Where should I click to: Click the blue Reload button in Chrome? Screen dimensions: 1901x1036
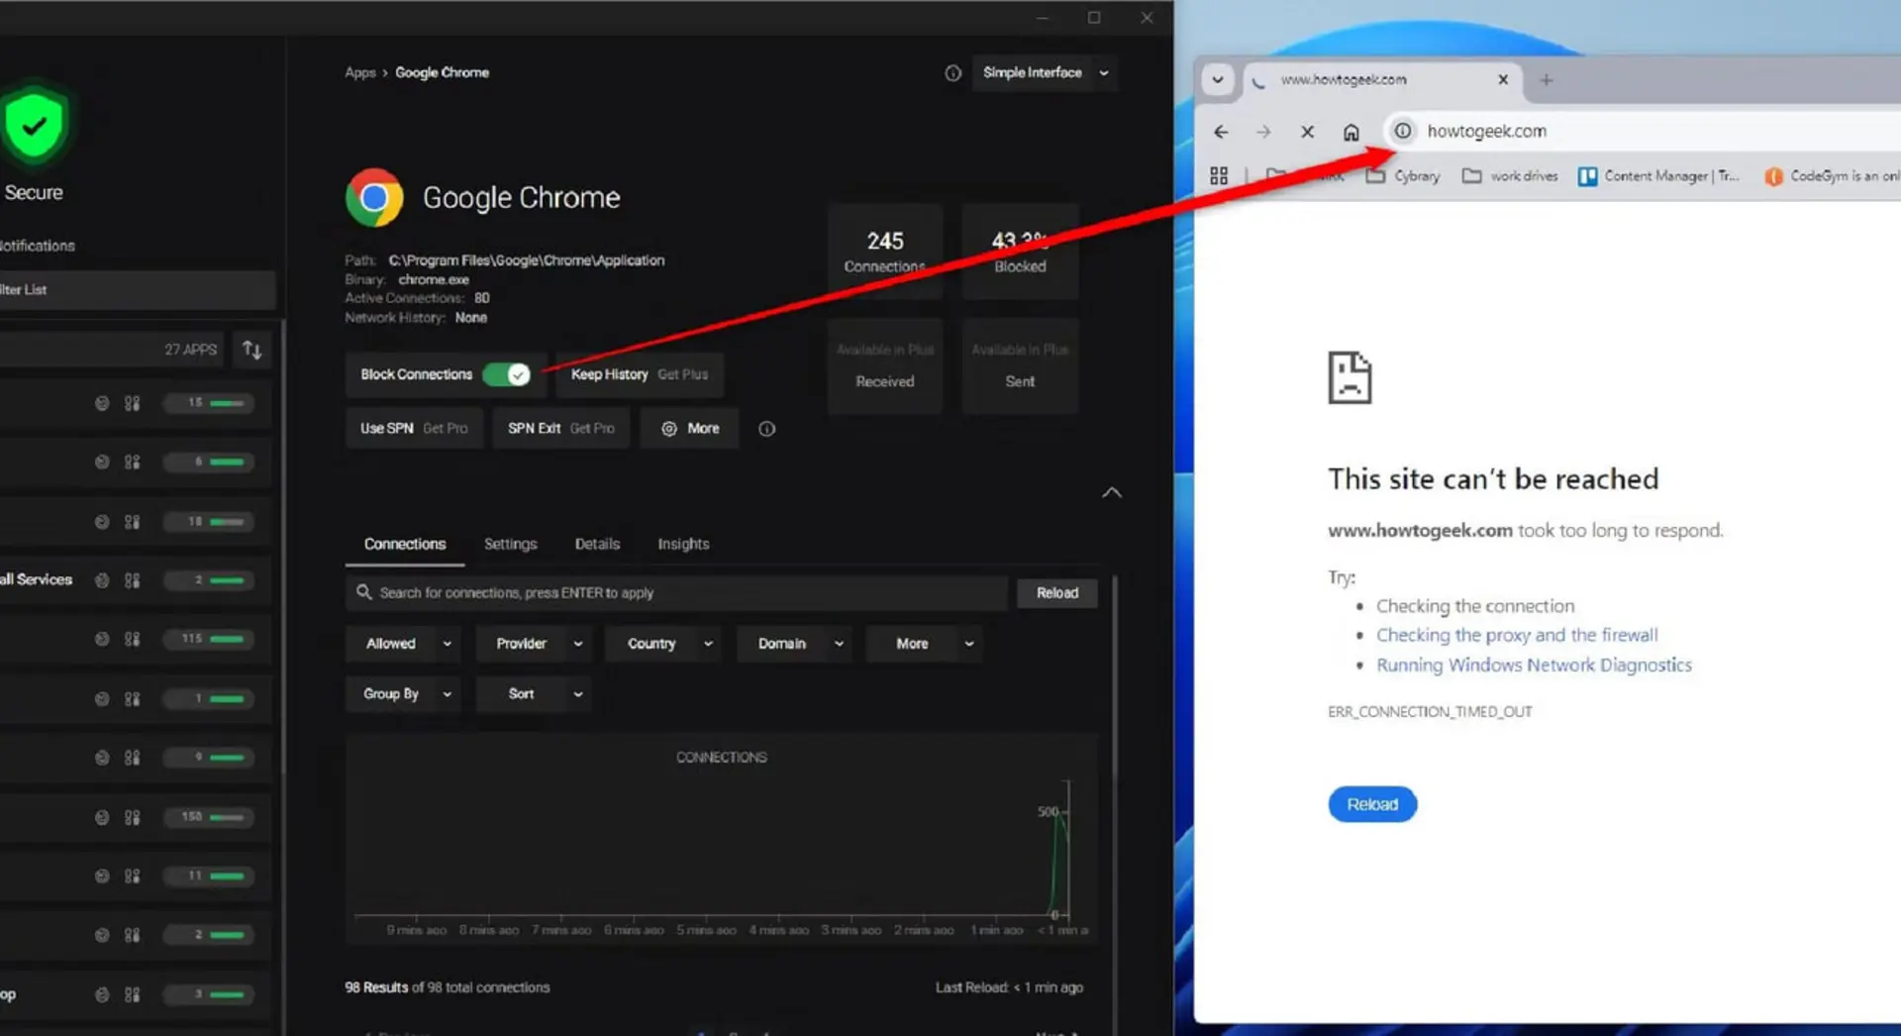(x=1372, y=804)
